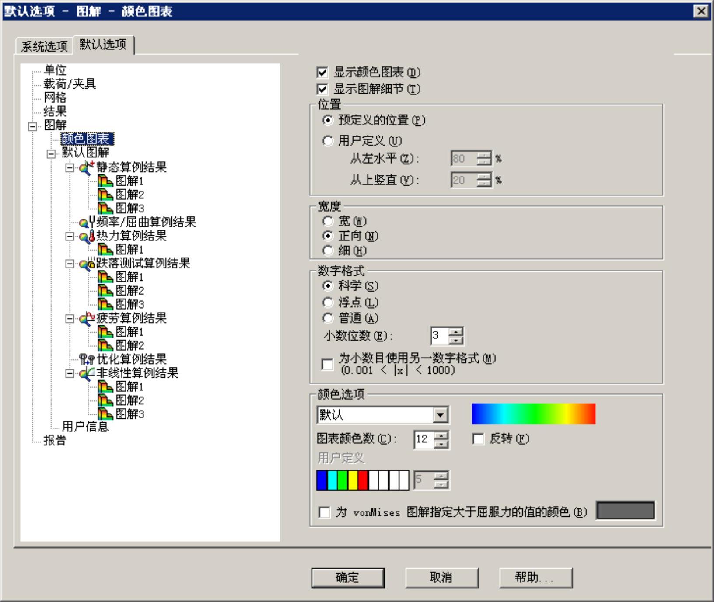Click the 静态算例结果 study icon

tap(87, 167)
